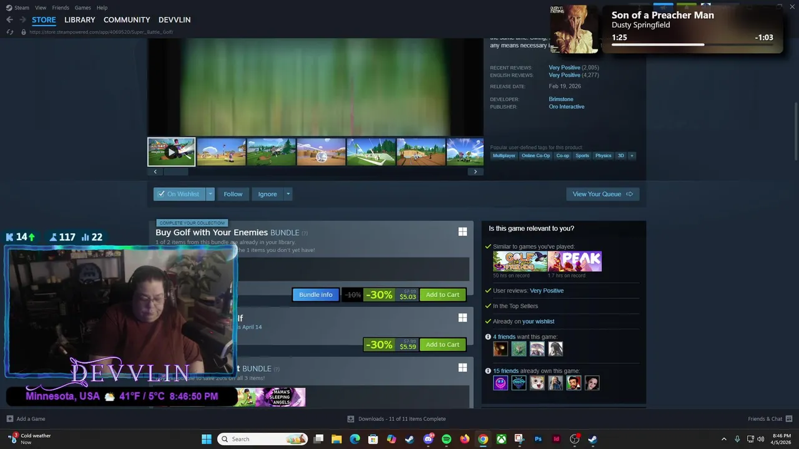The image size is (799, 449).
Task: Click the info icon next to 4 friends
Action: (488, 337)
